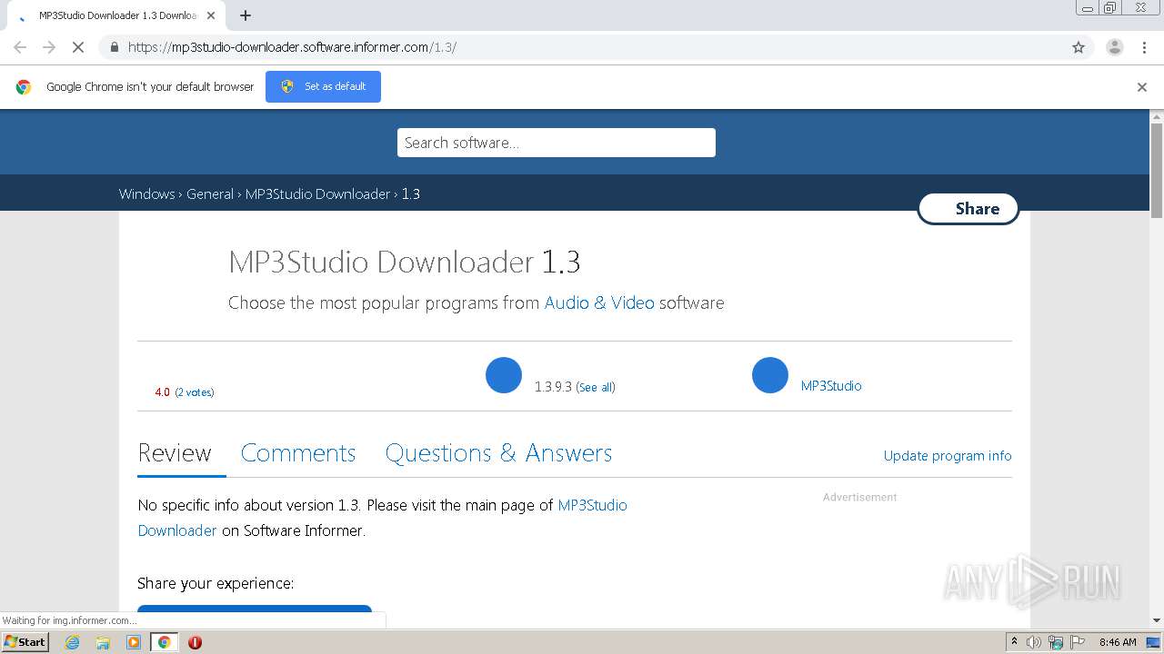1164x654 pixels.
Task: Click the browser back arrow
Action: click(x=20, y=47)
